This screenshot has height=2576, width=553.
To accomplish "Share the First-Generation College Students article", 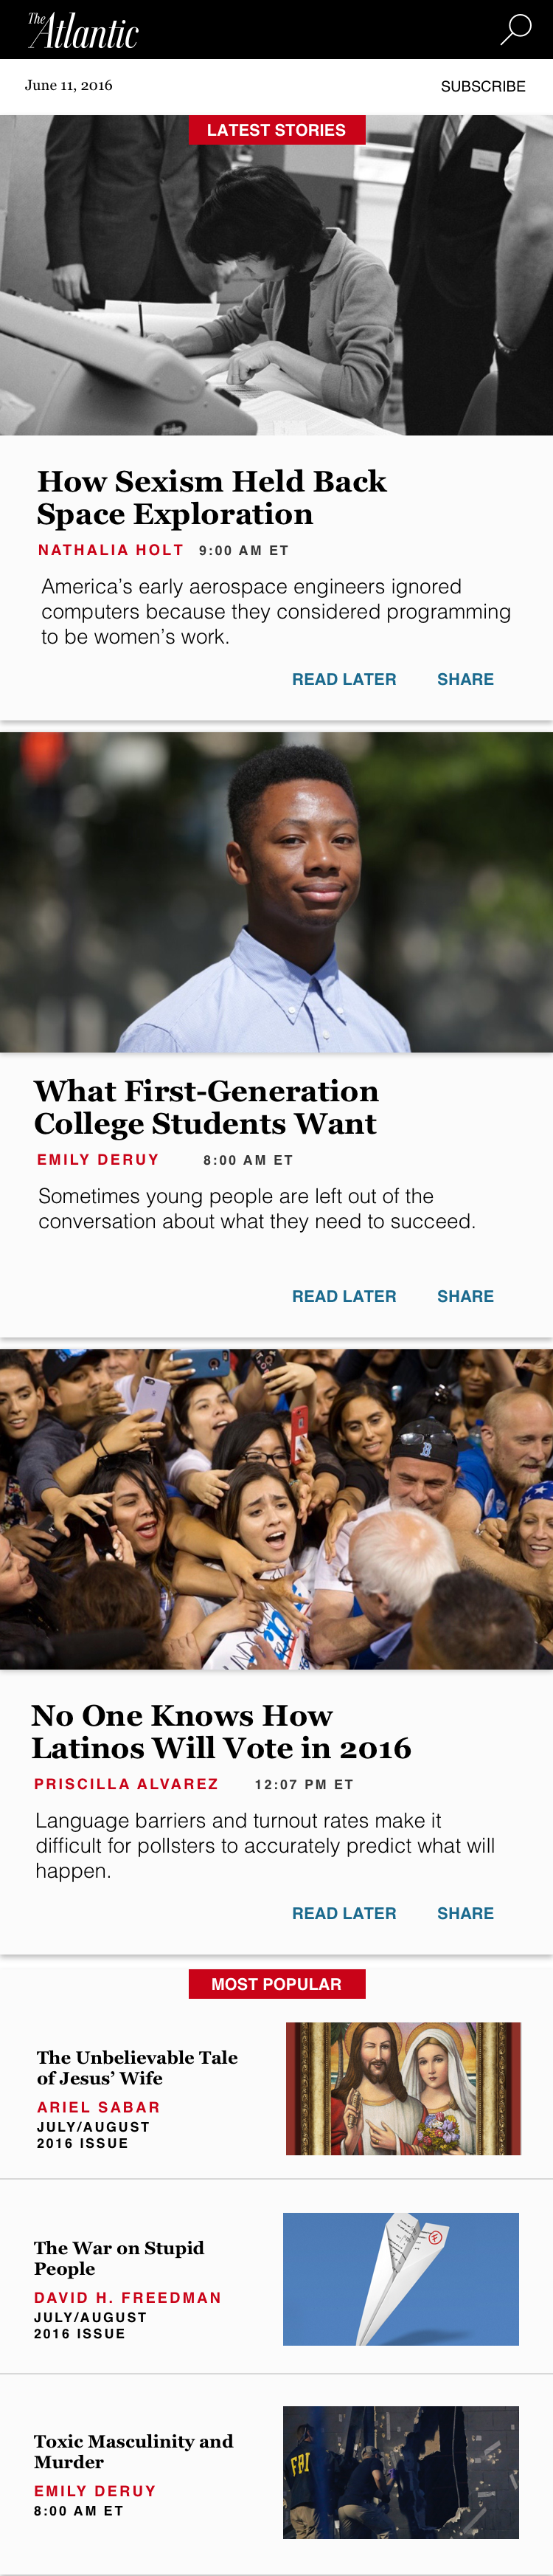I will pos(465,1296).
